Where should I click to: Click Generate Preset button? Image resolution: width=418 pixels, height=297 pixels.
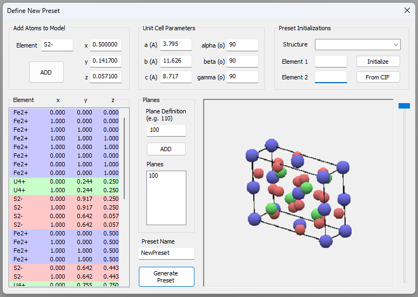(x=166, y=276)
